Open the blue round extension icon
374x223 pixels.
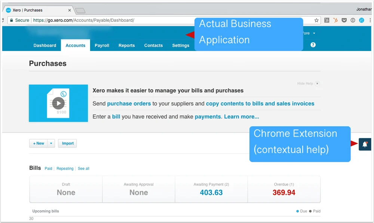pos(362,20)
